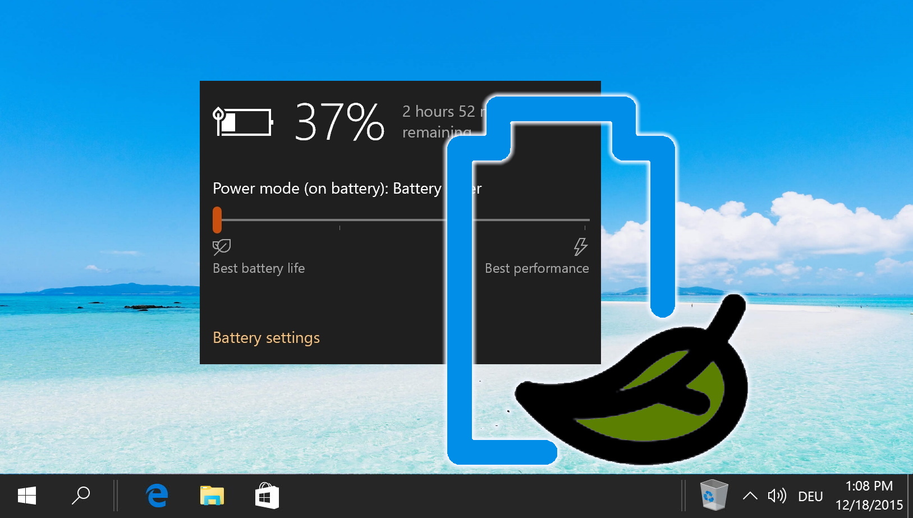The width and height of the screenshot is (913, 518).
Task: Click the battery saver leaf icon
Action: [x=222, y=247]
